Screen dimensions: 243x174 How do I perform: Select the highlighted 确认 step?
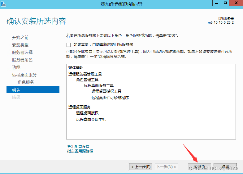pos(33,89)
